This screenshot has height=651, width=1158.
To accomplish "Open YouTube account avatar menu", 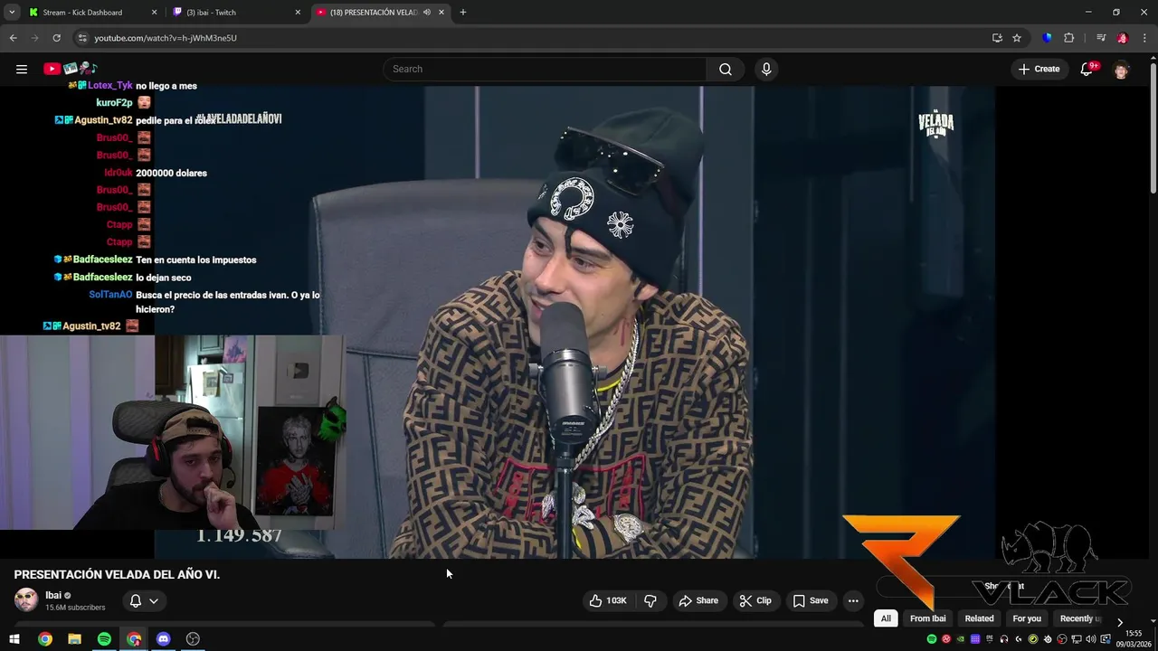I will (x=1122, y=69).
